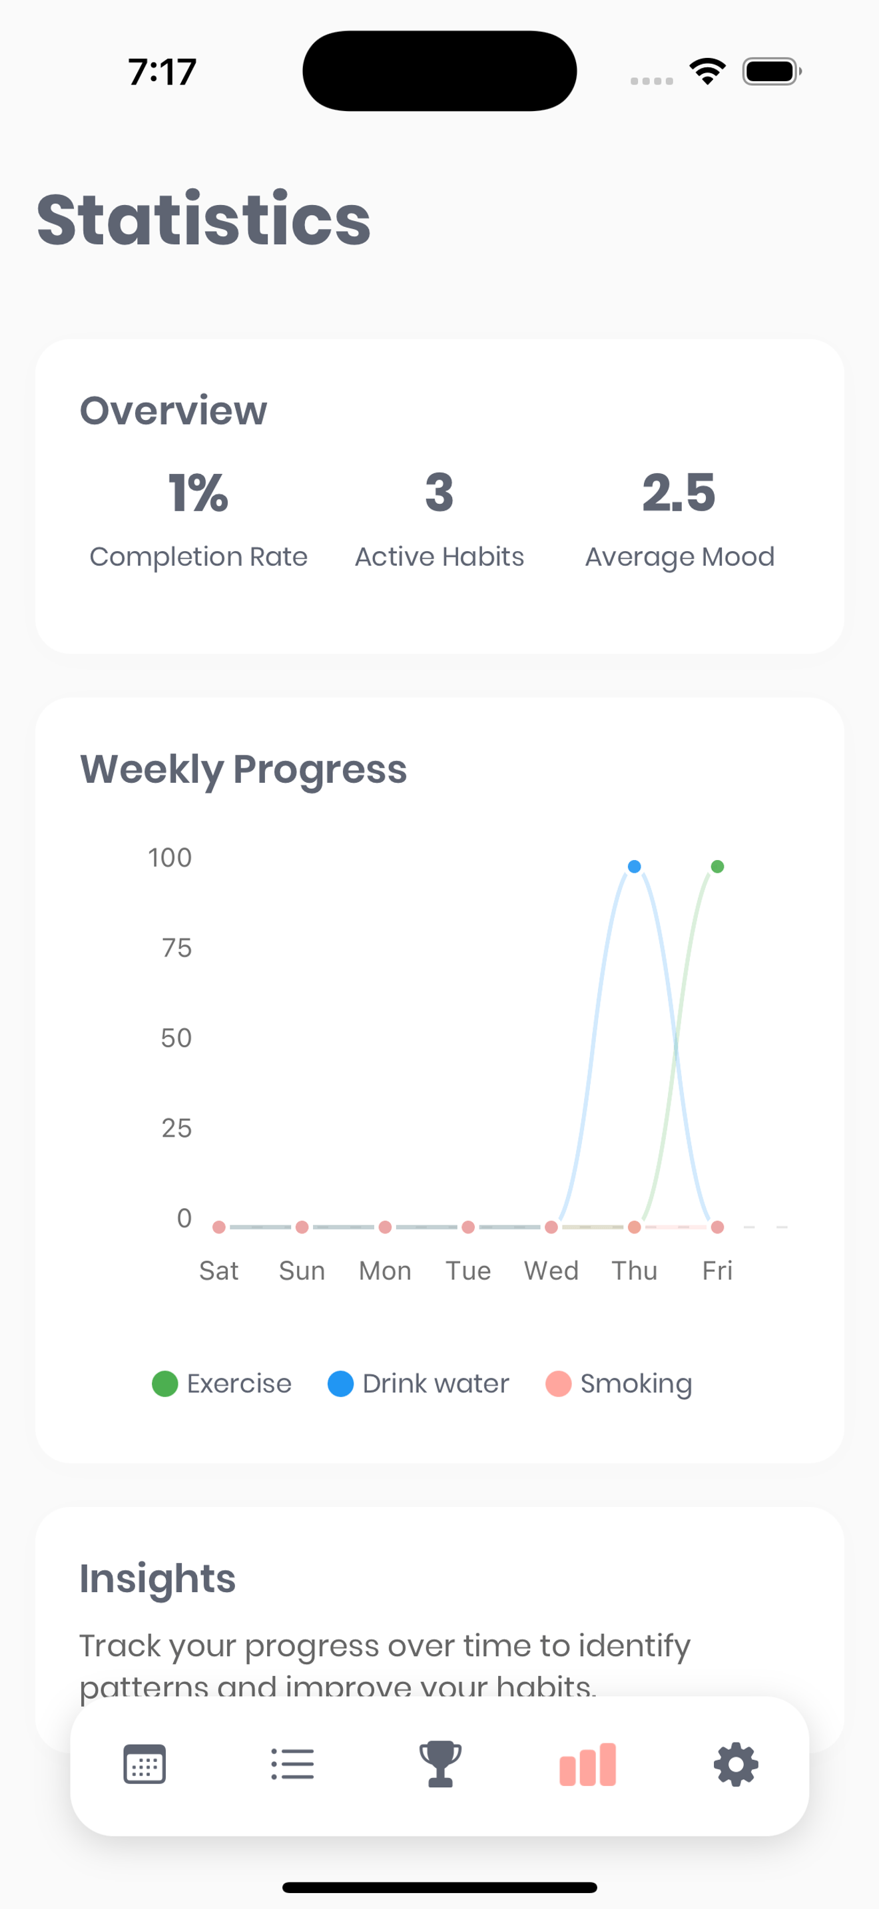The width and height of the screenshot is (879, 1909).
Task: Tap the Wed label on chart axis
Action: coord(551,1270)
